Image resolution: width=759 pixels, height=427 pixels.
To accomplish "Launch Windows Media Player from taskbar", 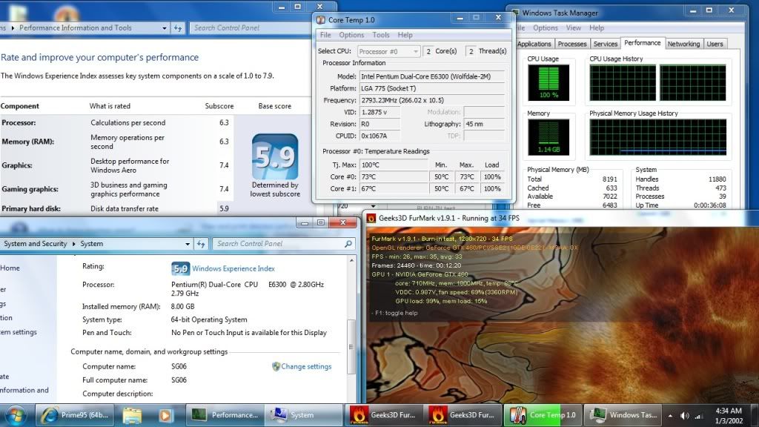I will (165, 415).
